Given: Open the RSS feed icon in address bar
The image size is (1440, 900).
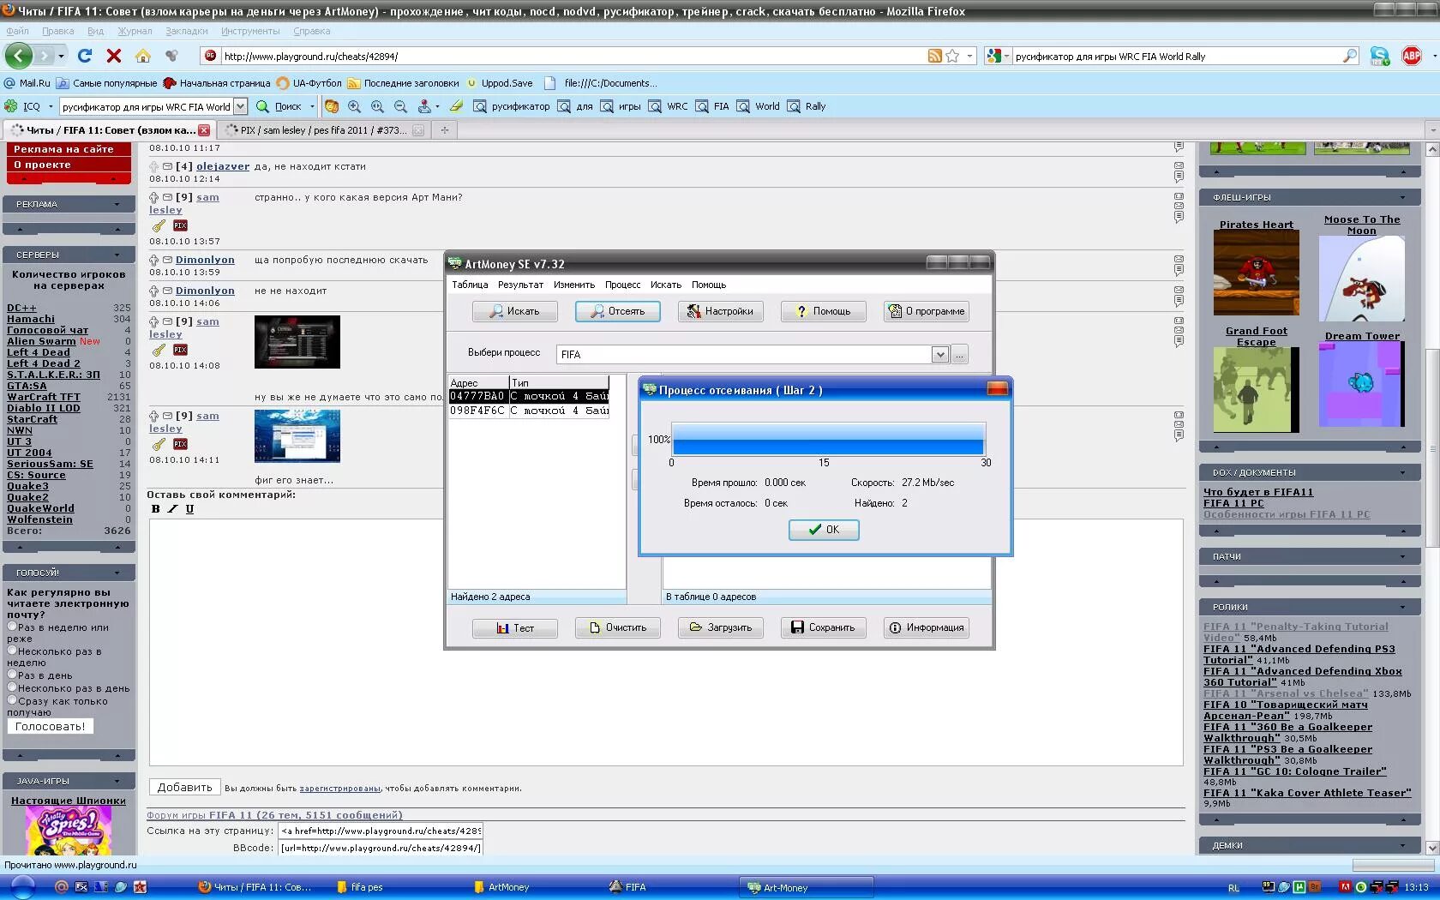Looking at the screenshot, I should click(934, 56).
